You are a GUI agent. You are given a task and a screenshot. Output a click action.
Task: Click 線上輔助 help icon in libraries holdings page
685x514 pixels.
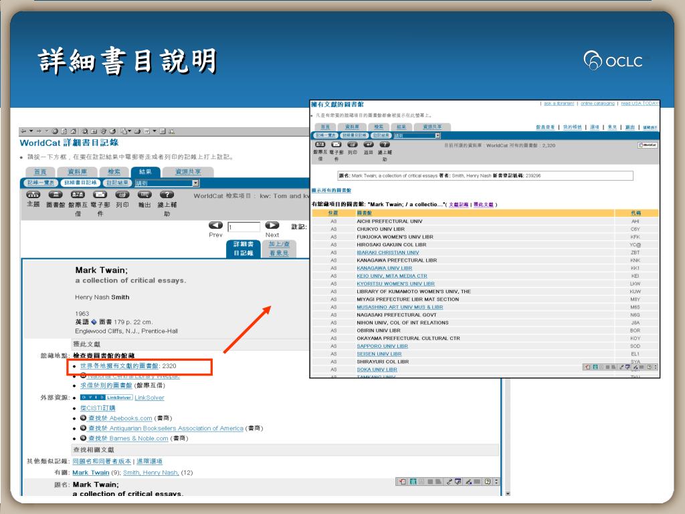click(385, 145)
